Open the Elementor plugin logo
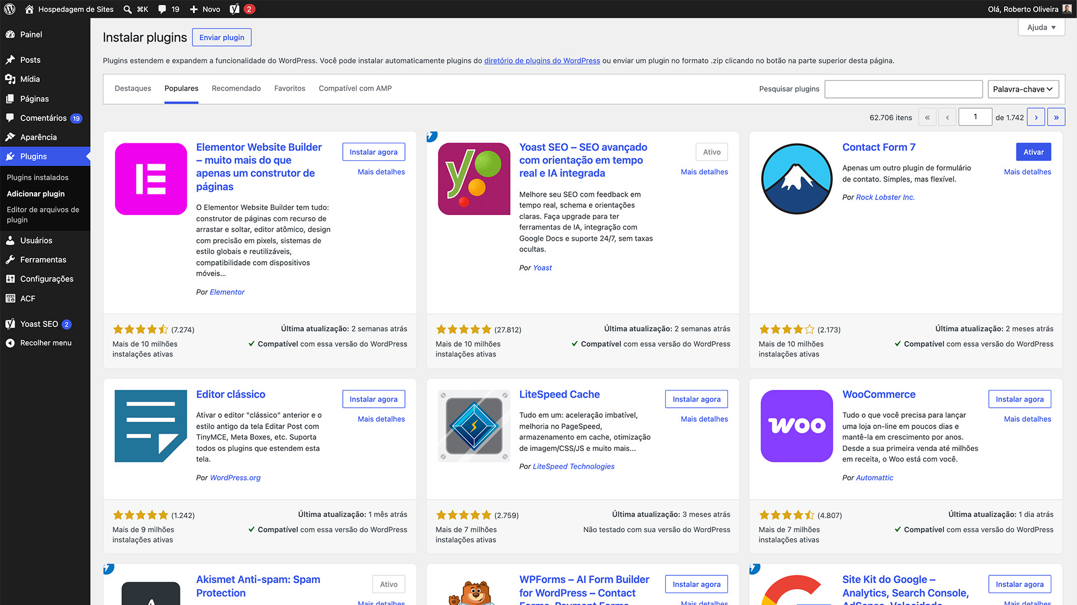This screenshot has height=605, width=1077. 151,179
